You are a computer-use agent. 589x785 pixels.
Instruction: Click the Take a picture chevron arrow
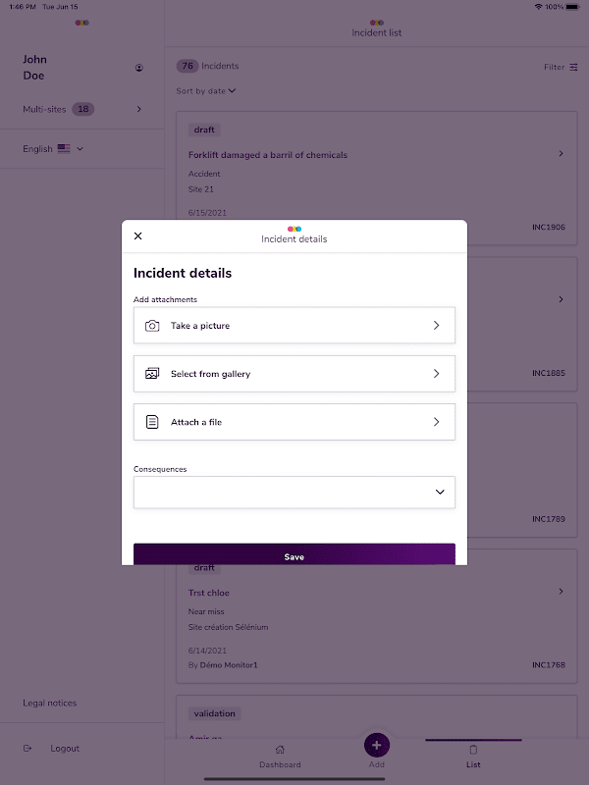[436, 326]
